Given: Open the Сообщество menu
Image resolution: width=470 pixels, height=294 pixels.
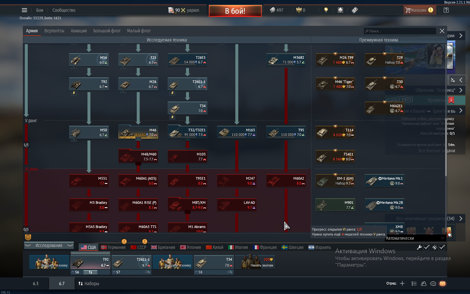Looking at the screenshot, I should (x=64, y=10).
